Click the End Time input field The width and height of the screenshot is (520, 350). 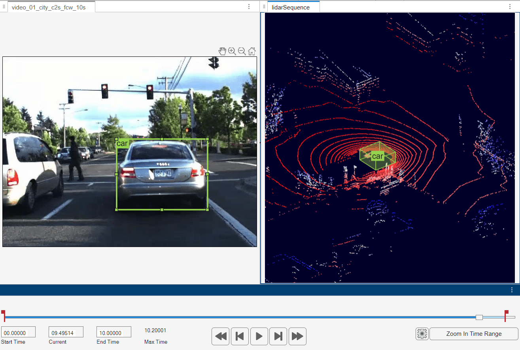click(x=113, y=333)
